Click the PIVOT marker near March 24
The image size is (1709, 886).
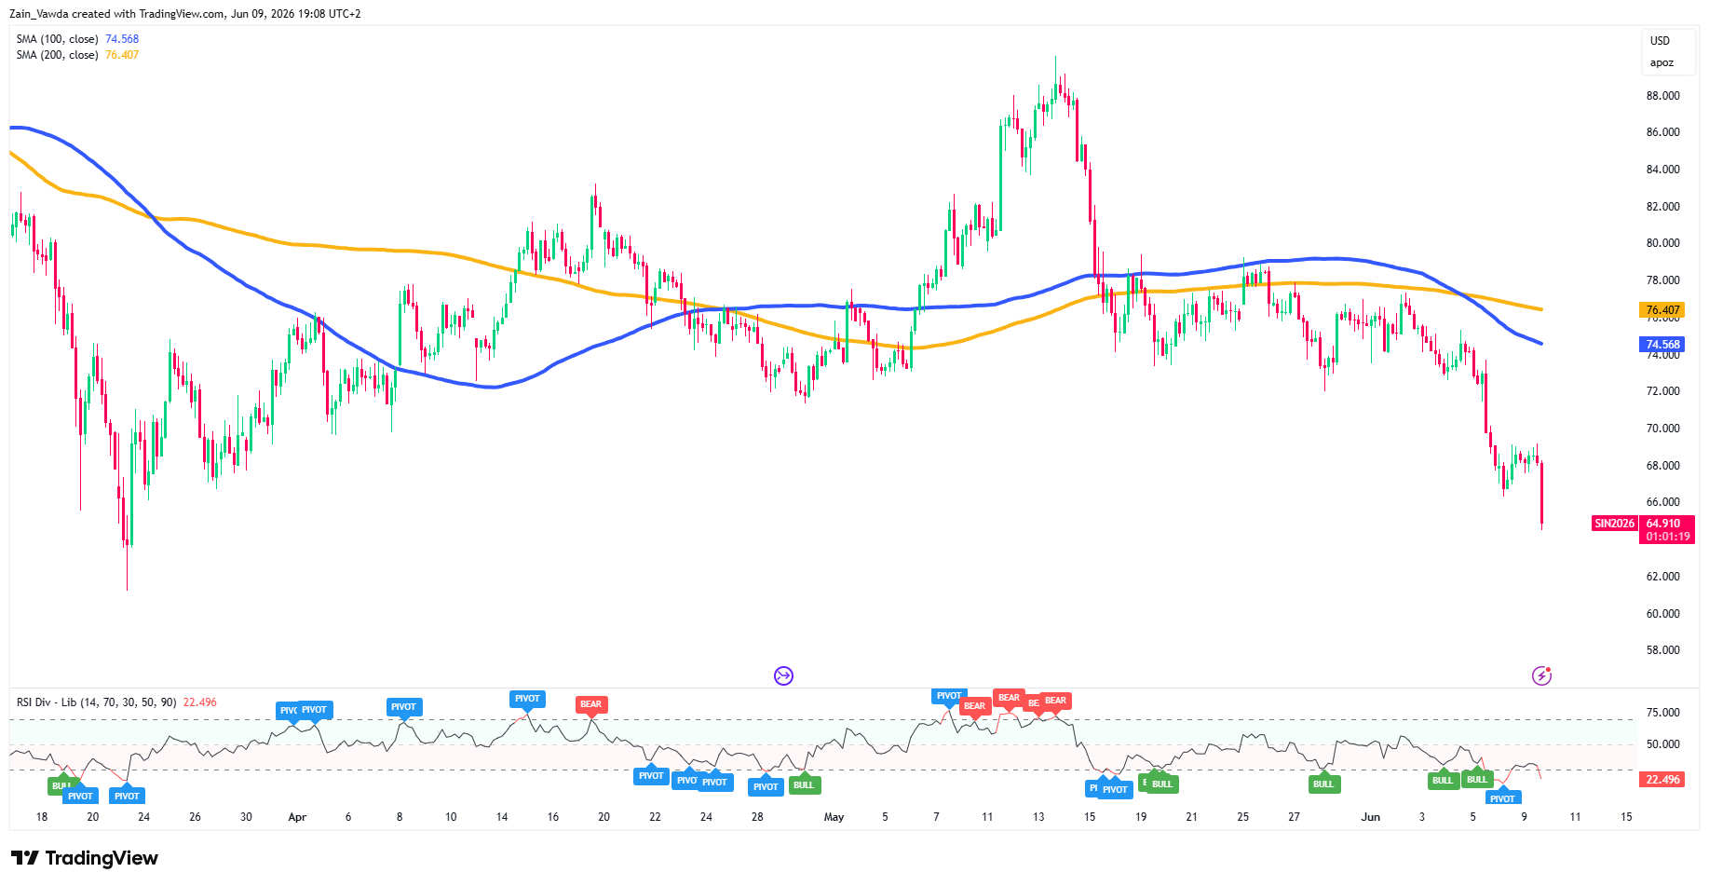(x=127, y=797)
